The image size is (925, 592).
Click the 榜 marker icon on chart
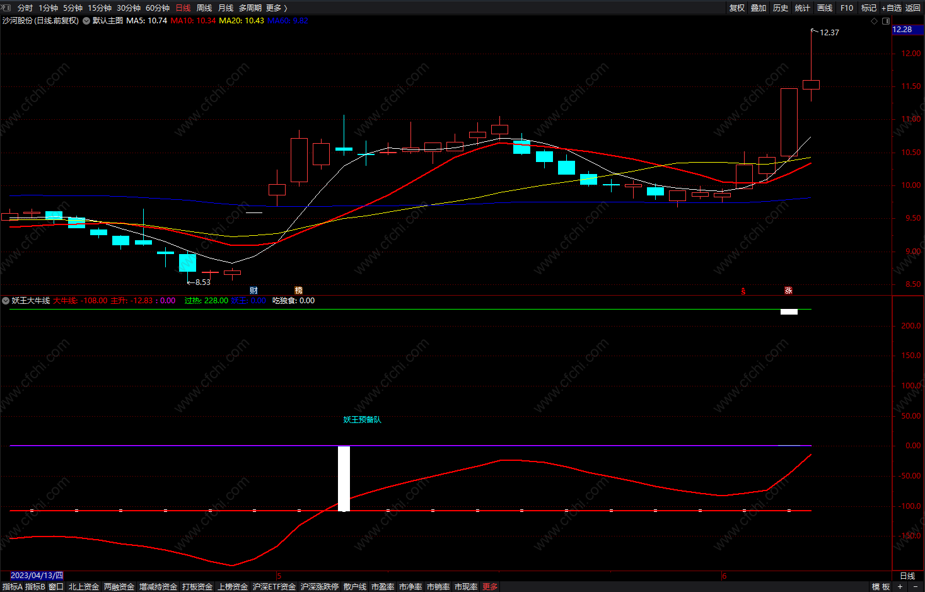(299, 291)
